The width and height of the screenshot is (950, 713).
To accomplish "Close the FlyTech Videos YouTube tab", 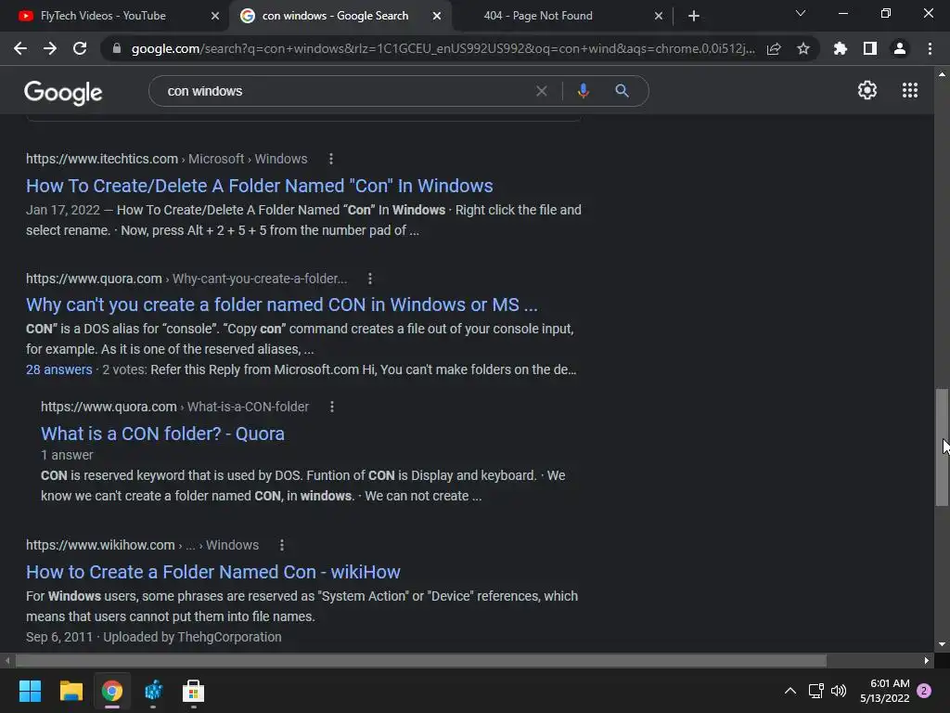I will [215, 16].
